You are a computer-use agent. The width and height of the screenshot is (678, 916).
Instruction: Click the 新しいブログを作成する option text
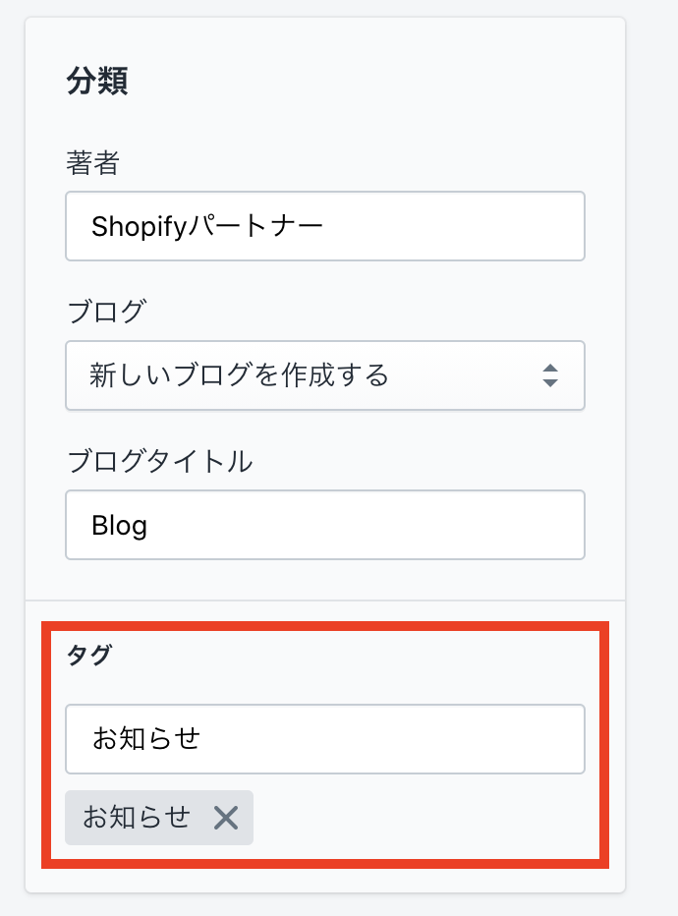(x=239, y=374)
